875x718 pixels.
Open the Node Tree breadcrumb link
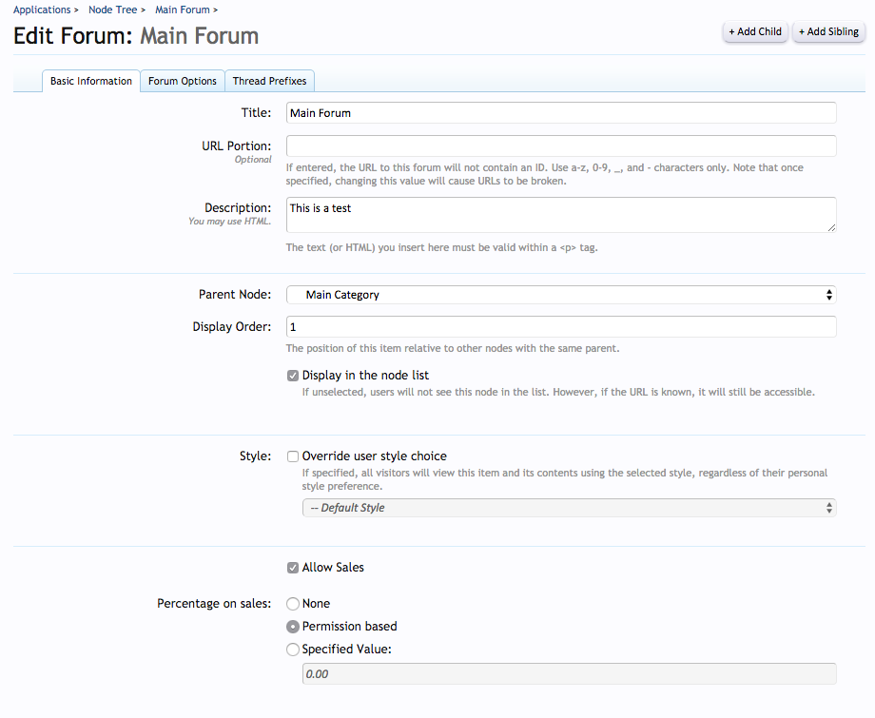pos(112,10)
